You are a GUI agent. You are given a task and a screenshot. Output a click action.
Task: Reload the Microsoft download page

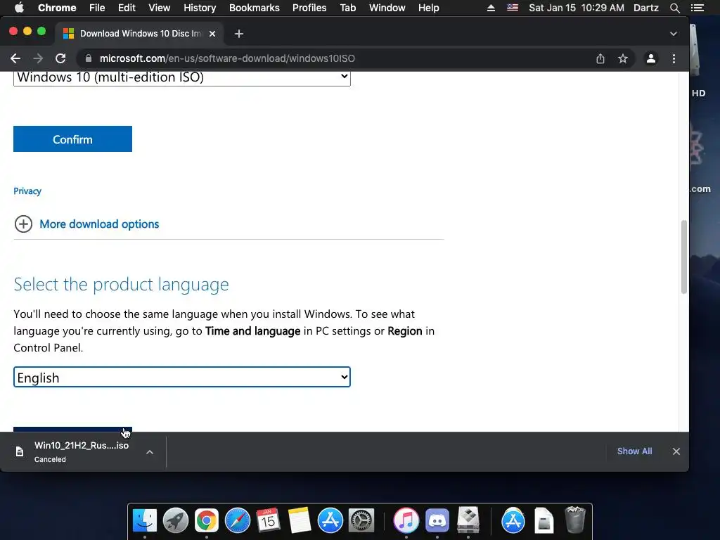(60, 59)
